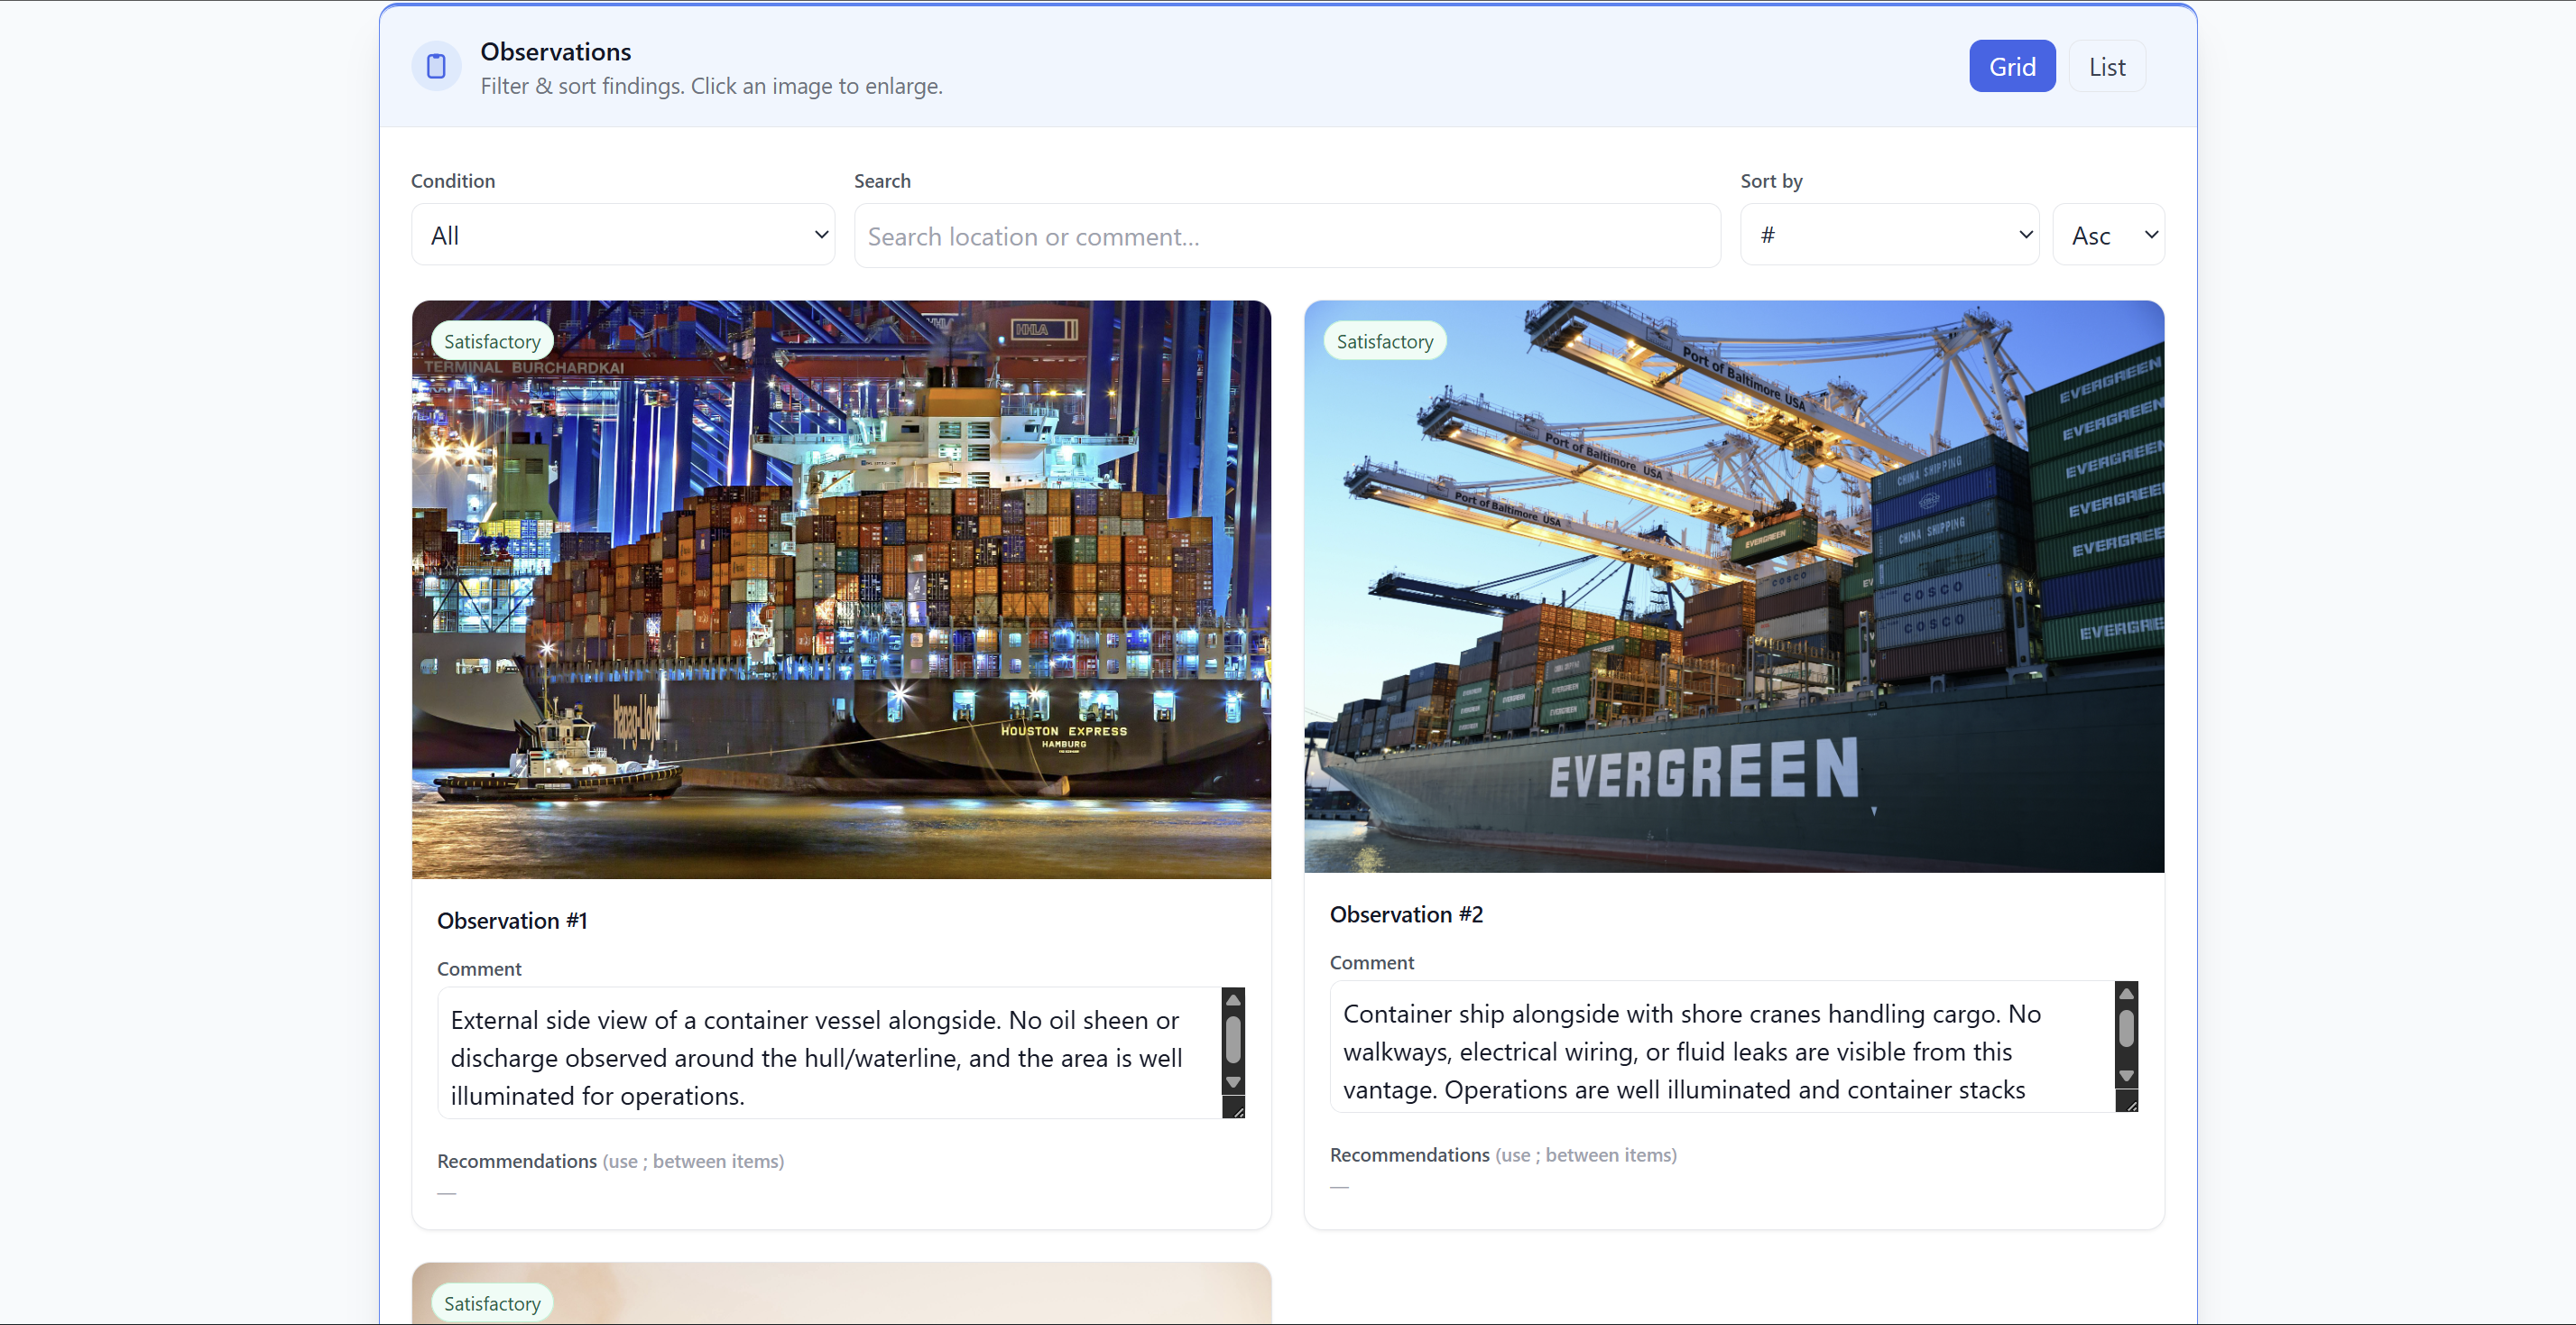Click the Comment label under Observation #2
The height and width of the screenshot is (1325, 2576).
click(1372, 963)
